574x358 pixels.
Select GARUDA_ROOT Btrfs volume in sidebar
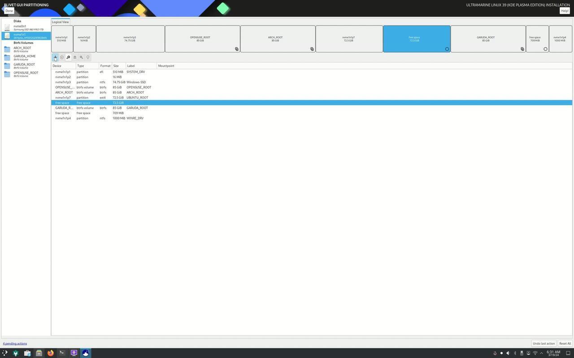(26, 66)
